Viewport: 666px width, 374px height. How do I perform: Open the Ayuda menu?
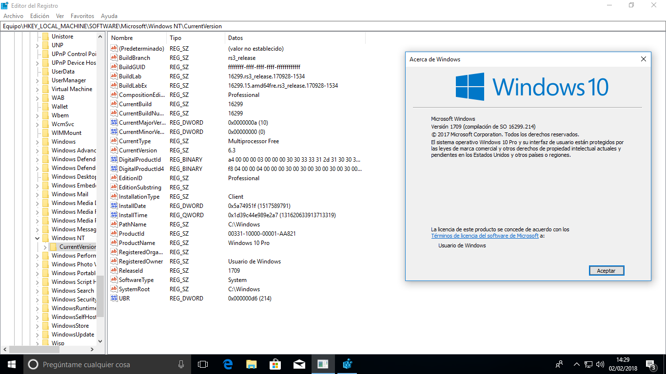click(x=109, y=16)
